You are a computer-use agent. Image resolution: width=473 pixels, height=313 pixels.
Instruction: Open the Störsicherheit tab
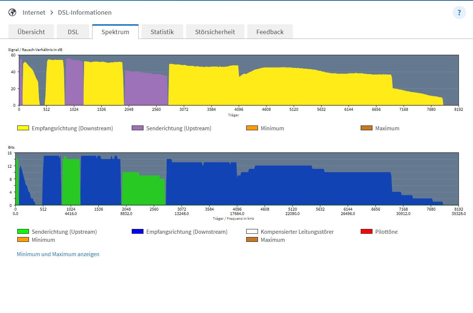pos(215,32)
